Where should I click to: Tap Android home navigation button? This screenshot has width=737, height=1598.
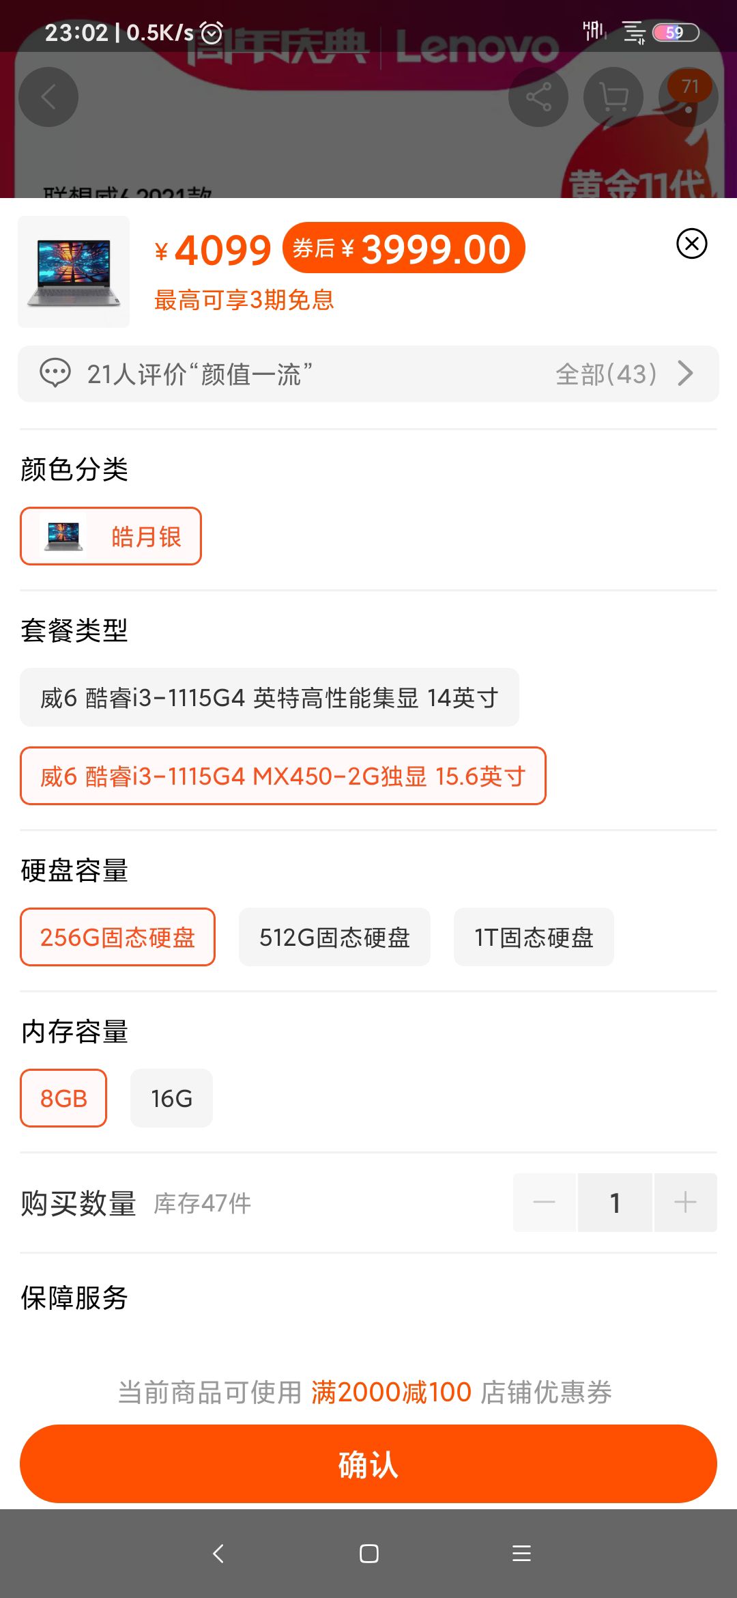tap(369, 1554)
